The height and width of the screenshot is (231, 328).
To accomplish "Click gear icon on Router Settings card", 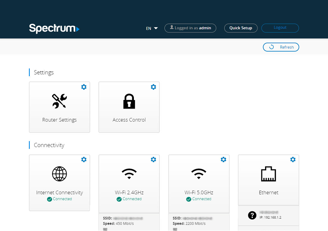I will coord(84,87).
